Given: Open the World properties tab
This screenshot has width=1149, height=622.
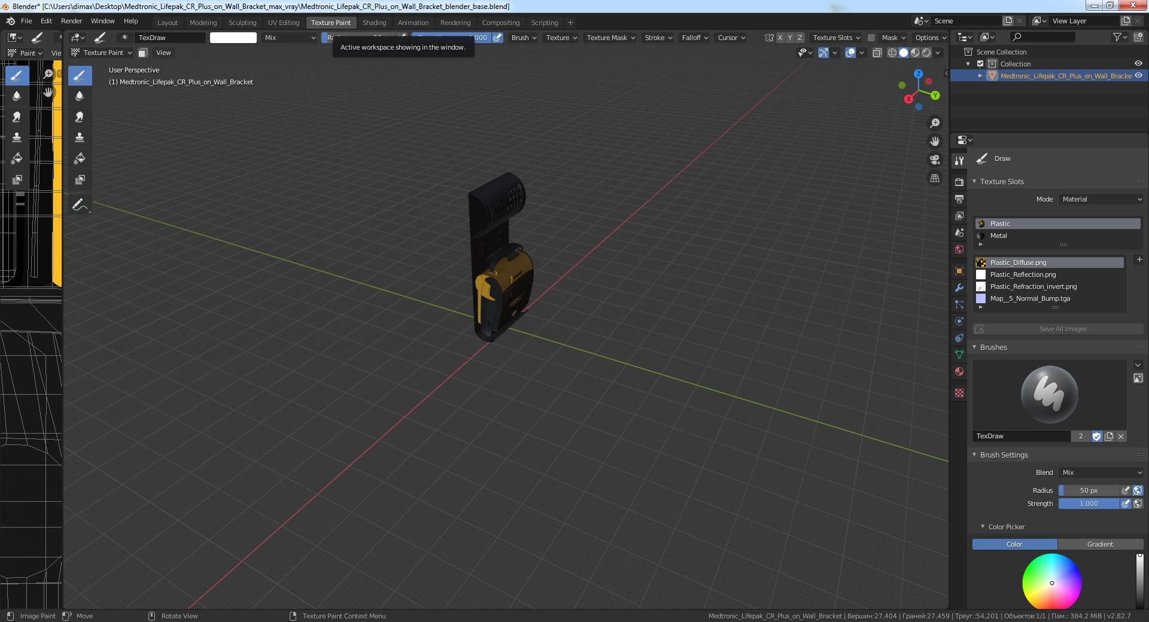Looking at the screenshot, I should (x=959, y=249).
